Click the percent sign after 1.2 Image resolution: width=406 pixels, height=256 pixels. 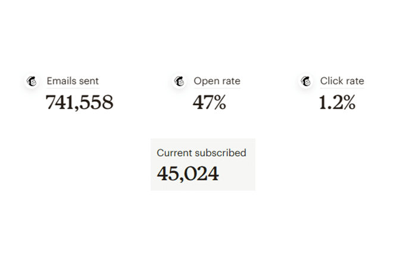(x=349, y=103)
